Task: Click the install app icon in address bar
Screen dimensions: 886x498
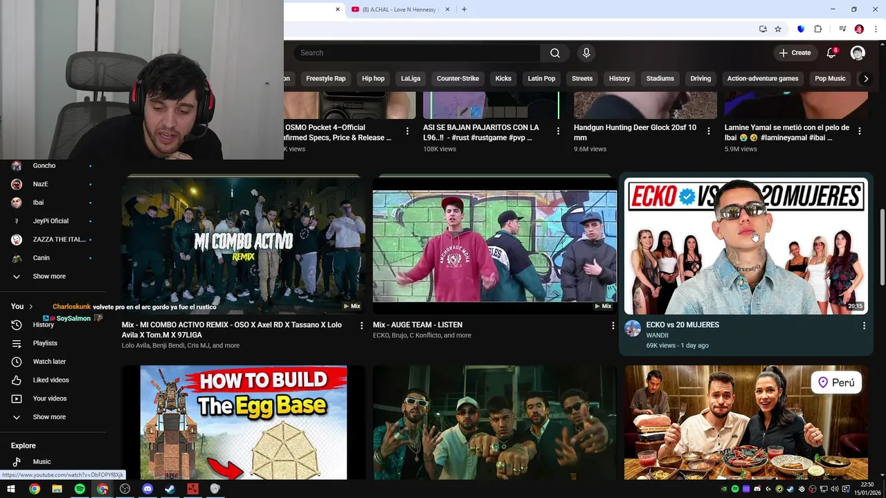Action: click(763, 29)
